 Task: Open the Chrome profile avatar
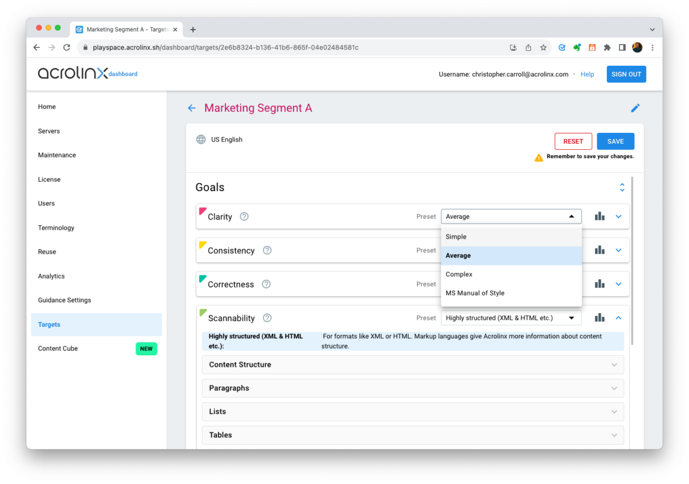click(637, 48)
